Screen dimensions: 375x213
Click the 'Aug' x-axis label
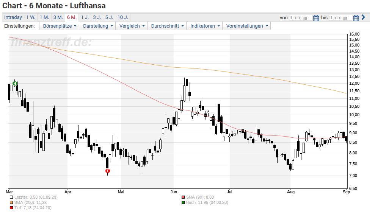click(x=290, y=192)
